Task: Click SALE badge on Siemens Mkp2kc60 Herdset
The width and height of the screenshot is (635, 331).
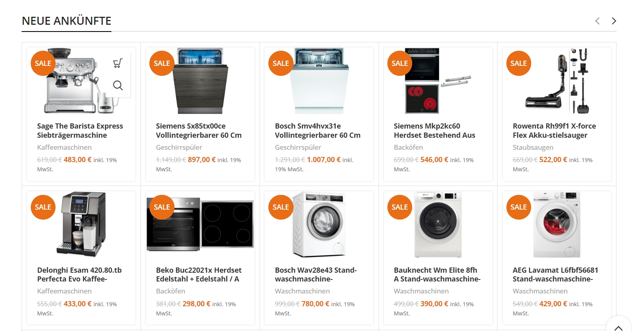Action: (x=399, y=63)
